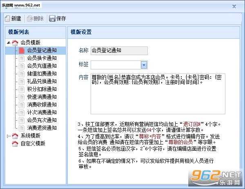
Task: Collapse the 会员模版 tree node arrow
Action: pos(9,42)
